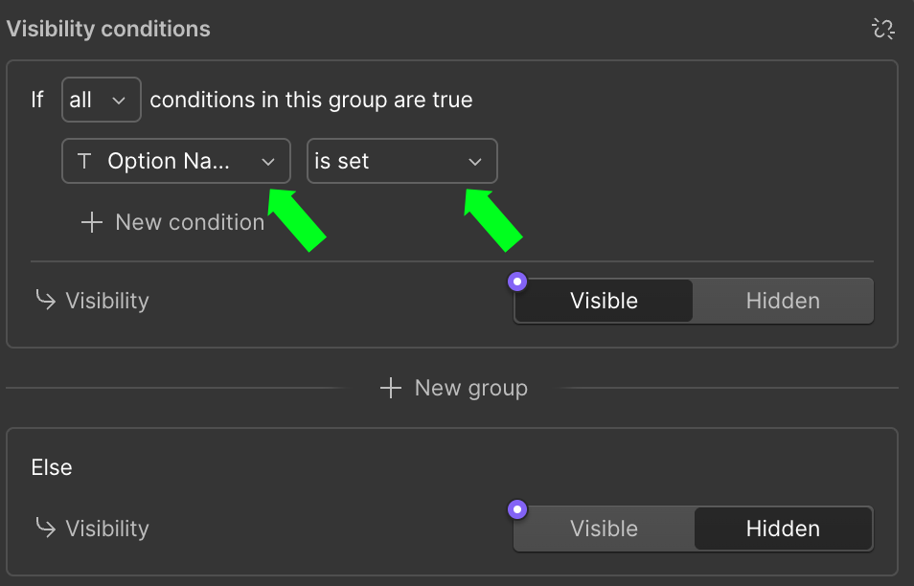
Task: Select Hidden for Else visibility
Action: pos(783,529)
